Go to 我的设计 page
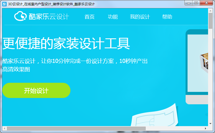The width and height of the screenshot is (215, 133). point(140,17)
